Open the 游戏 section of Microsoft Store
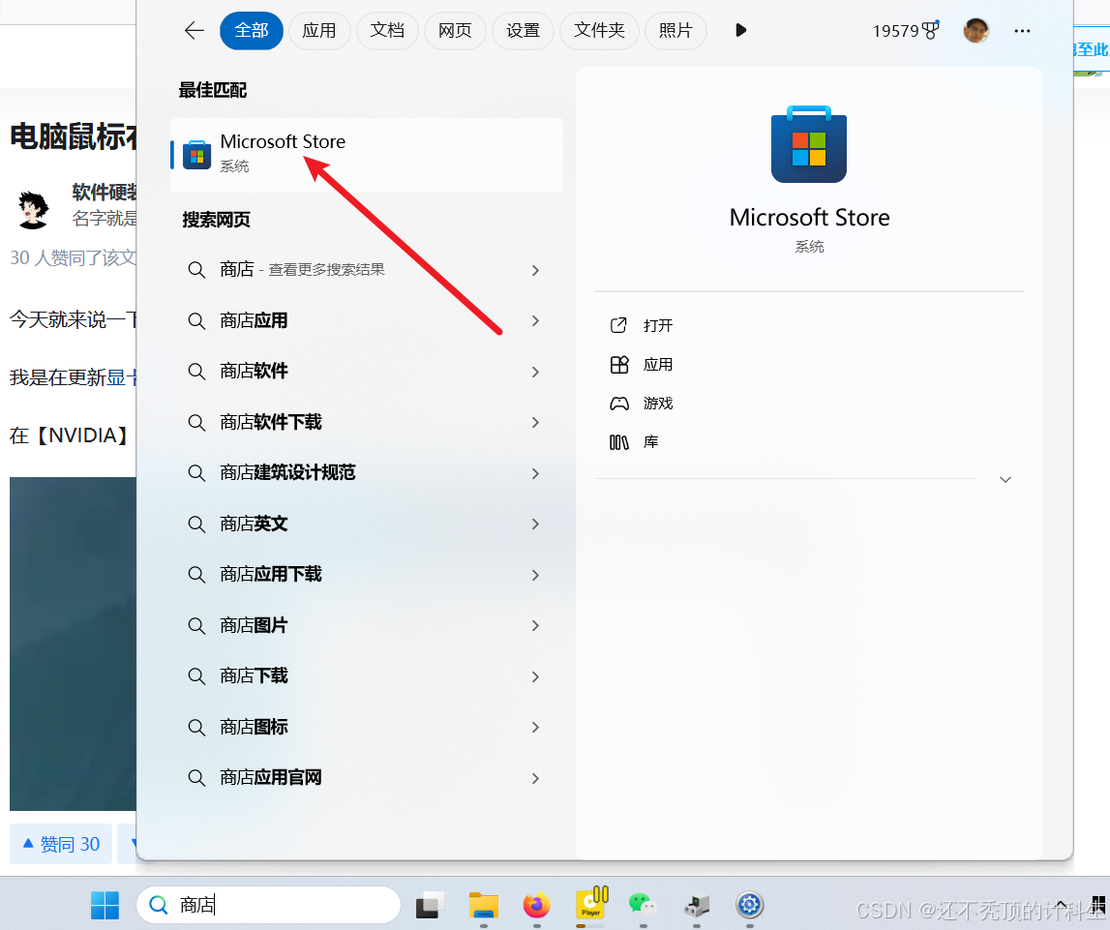This screenshot has height=930, width=1110. [x=658, y=404]
